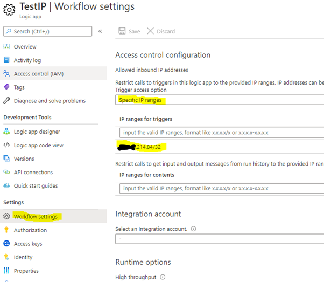Click the Workflow settings gear icon in the sidebar

6,216
